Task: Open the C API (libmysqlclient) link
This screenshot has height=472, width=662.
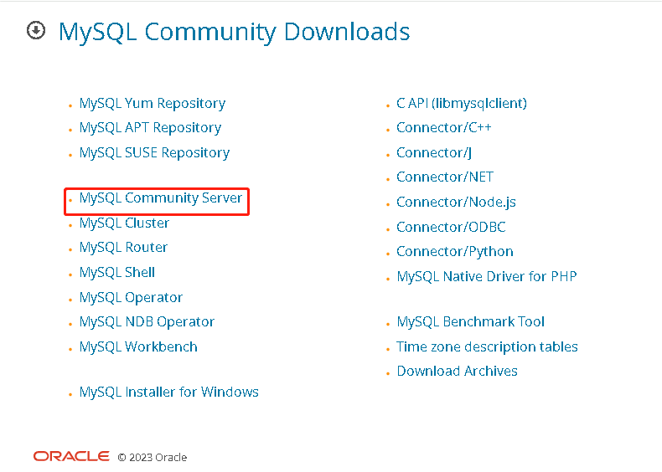Action: coord(461,104)
